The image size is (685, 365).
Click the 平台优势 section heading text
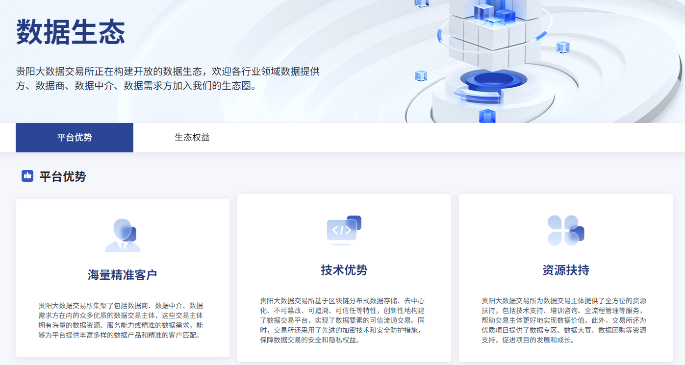63,176
